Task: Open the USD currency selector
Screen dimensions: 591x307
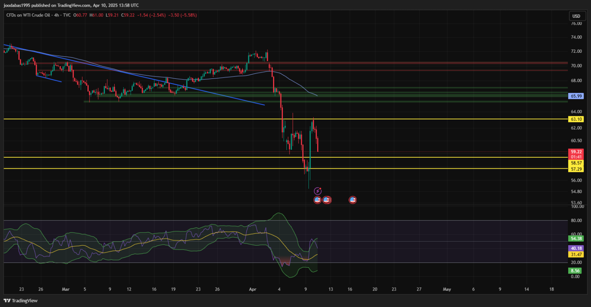Action: [576, 16]
